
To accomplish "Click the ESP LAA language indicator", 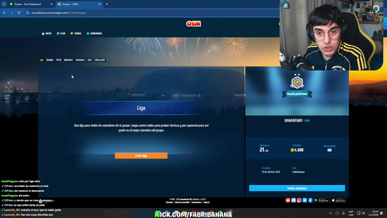I will coord(351,213).
